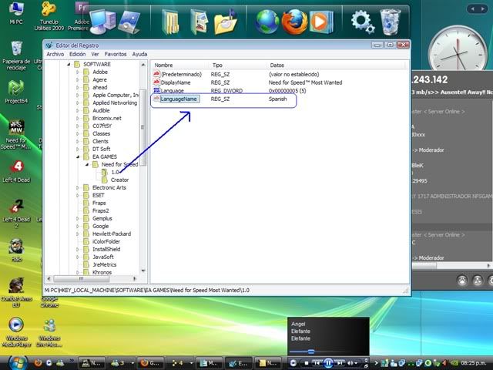Select the Fraps2 registry key
The width and height of the screenshot is (493, 370).
pos(101,210)
